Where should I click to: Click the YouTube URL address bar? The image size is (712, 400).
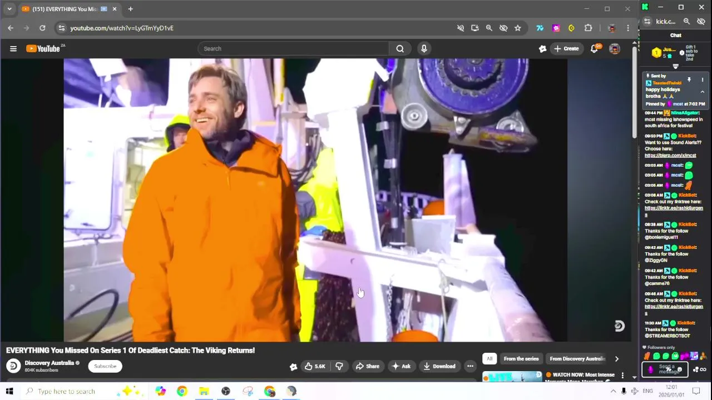coord(256,28)
